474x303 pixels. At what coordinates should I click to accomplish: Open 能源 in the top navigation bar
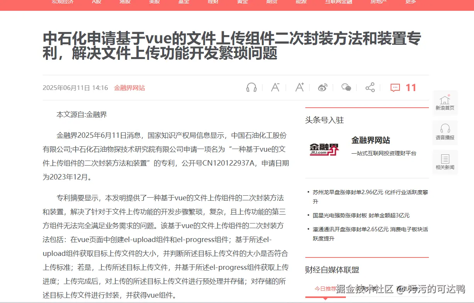301,2
